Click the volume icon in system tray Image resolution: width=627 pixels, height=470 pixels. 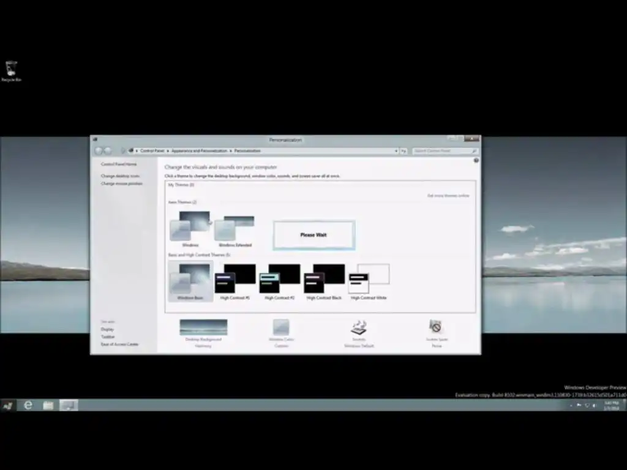[x=595, y=405]
